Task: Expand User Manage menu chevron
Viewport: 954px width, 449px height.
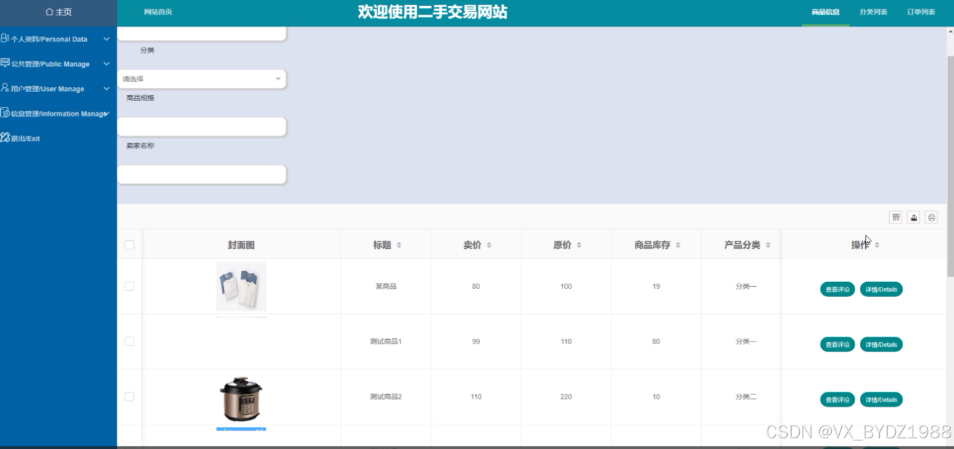Action: (107, 88)
